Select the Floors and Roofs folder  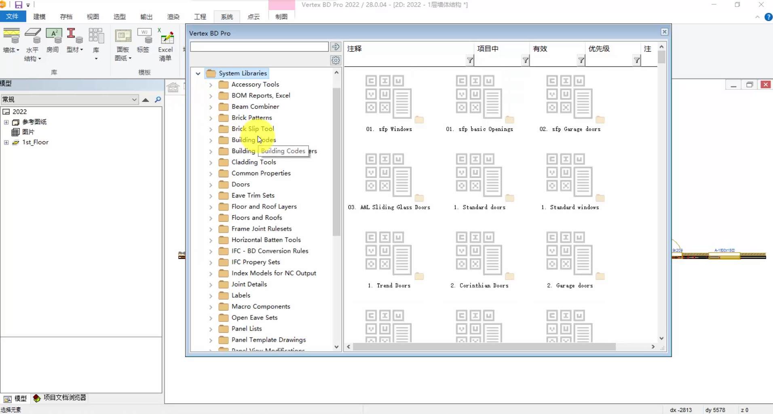[x=257, y=218]
